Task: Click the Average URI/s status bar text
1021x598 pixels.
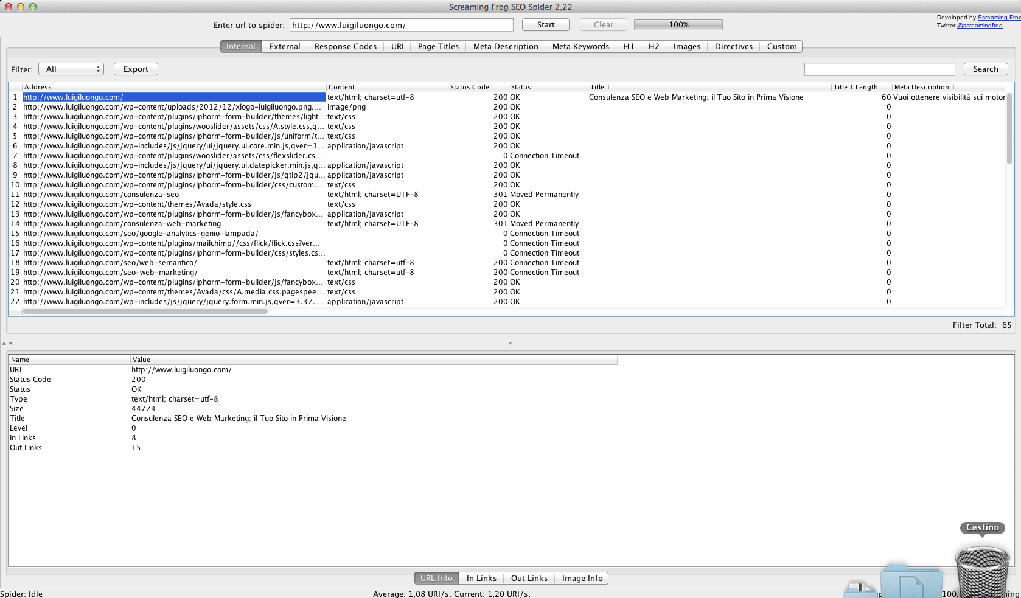Action: click(451, 594)
